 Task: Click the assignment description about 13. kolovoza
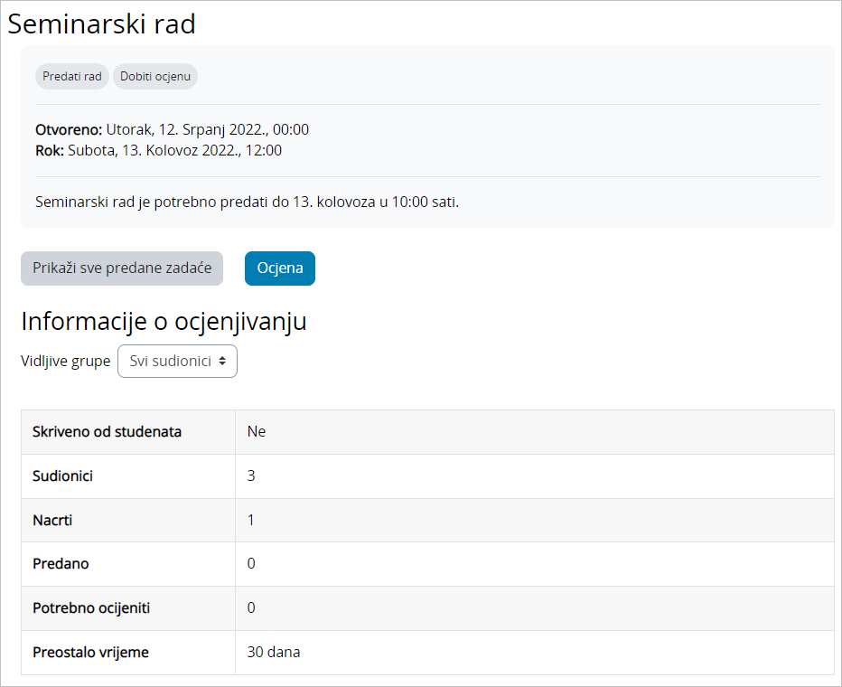247,202
